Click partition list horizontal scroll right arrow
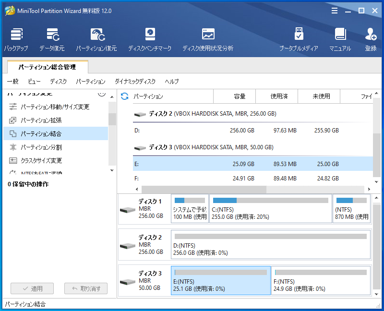The height and width of the screenshot is (311, 384). pos(369,189)
